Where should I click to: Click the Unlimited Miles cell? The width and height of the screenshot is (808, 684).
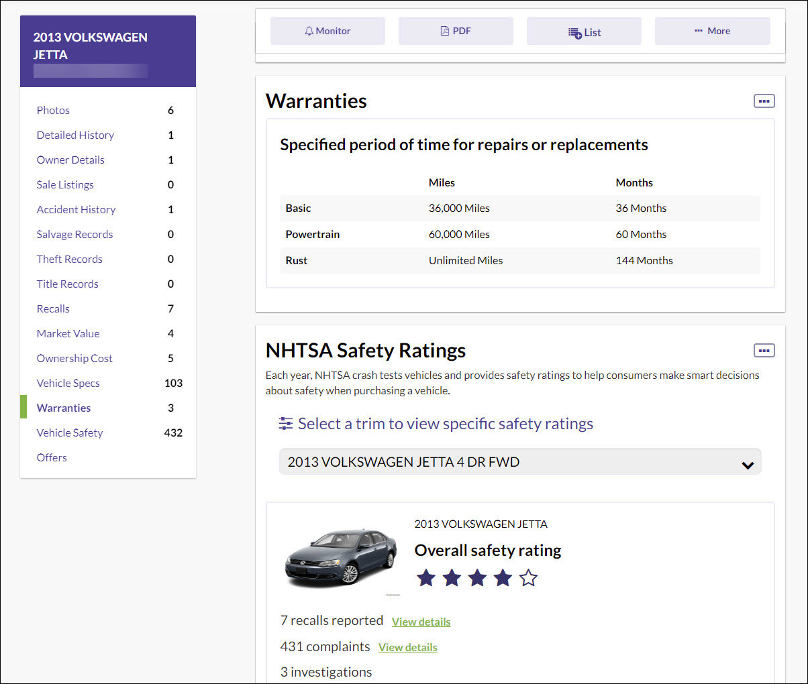tap(466, 260)
